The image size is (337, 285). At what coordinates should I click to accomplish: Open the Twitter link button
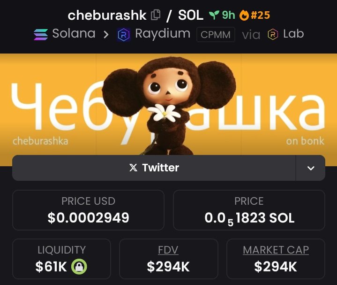click(x=154, y=168)
